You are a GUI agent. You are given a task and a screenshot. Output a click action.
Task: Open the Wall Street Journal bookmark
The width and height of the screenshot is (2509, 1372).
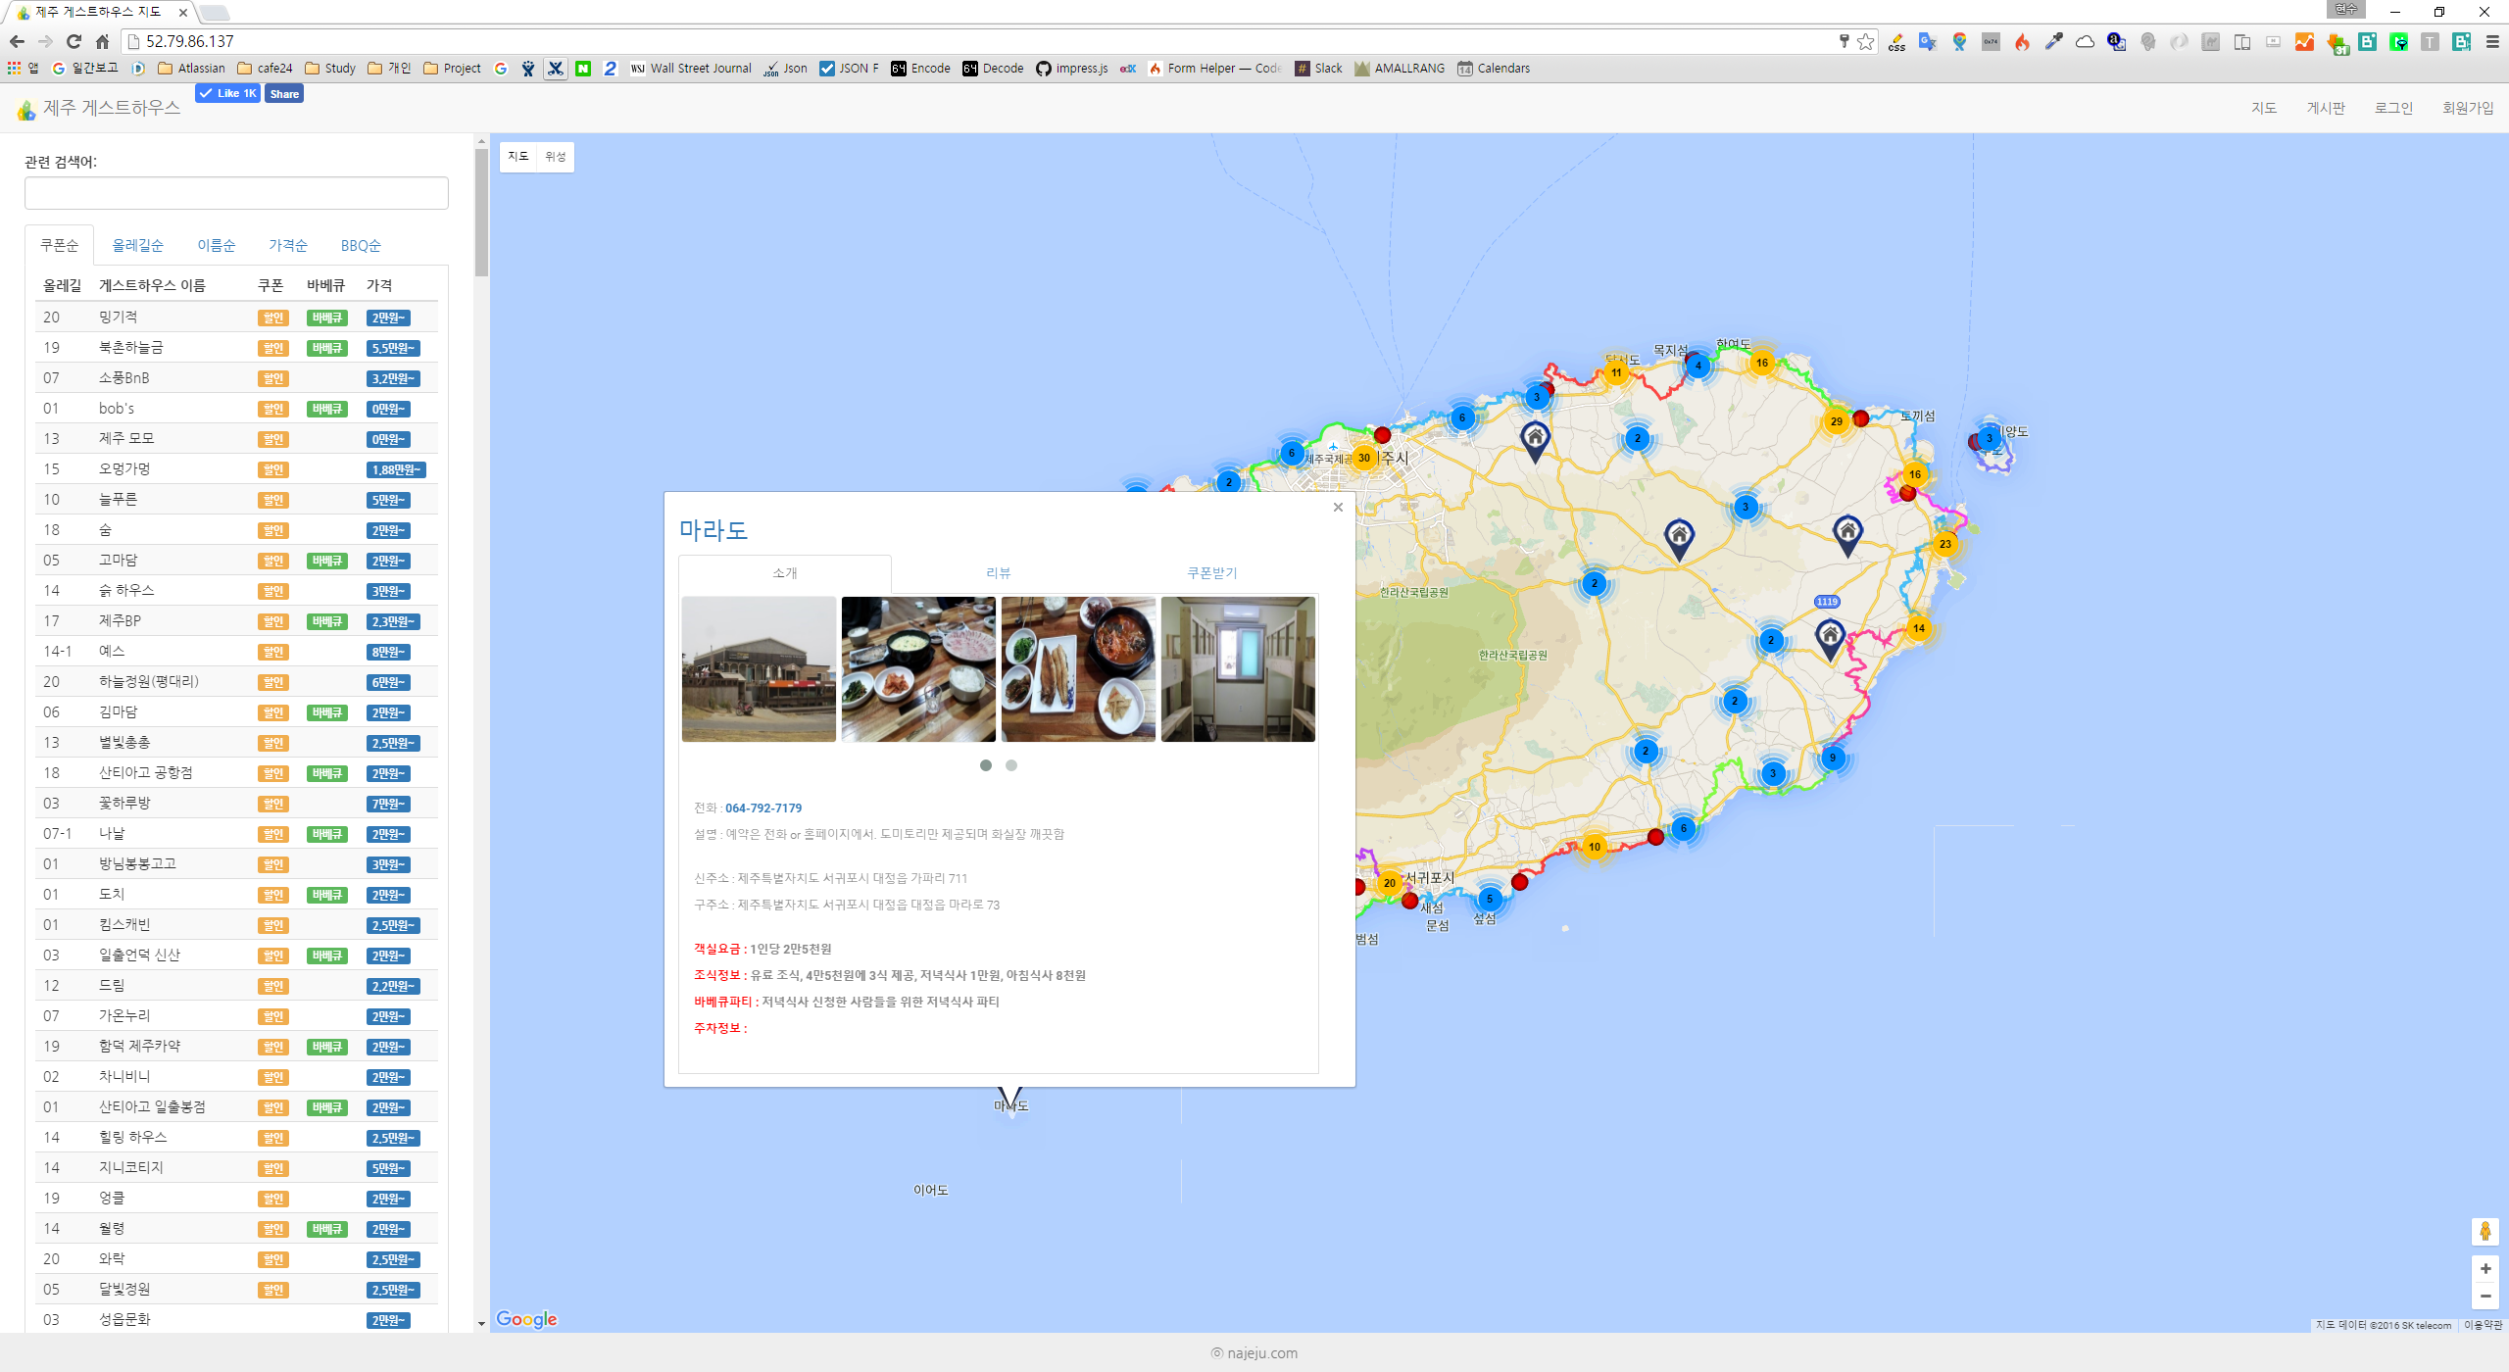pos(691,68)
